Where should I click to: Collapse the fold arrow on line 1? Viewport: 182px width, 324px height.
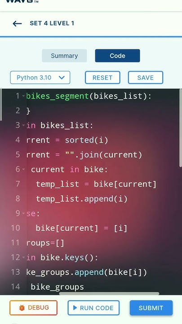[23, 96]
